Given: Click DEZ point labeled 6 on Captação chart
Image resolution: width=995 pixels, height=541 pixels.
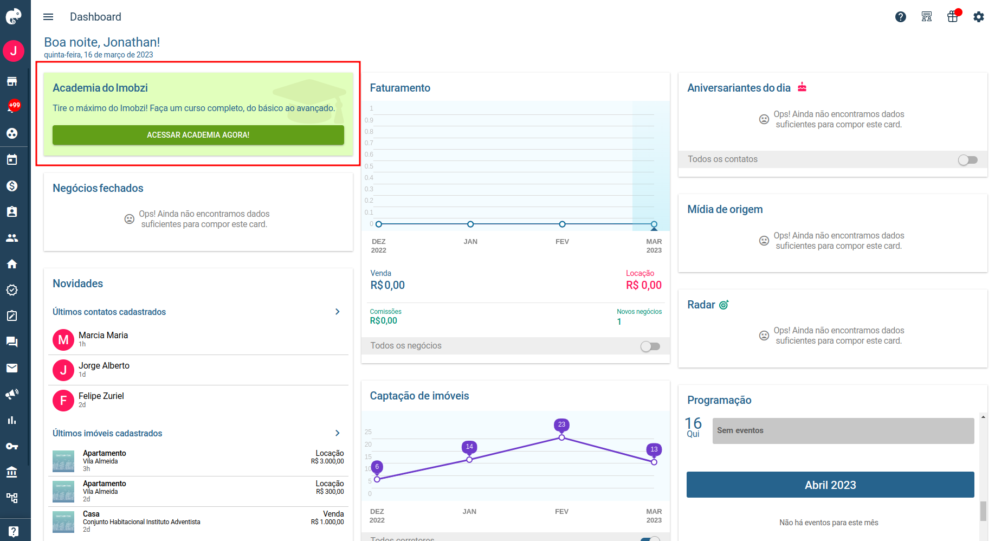Looking at the screenshot, I should click(377, 479).
